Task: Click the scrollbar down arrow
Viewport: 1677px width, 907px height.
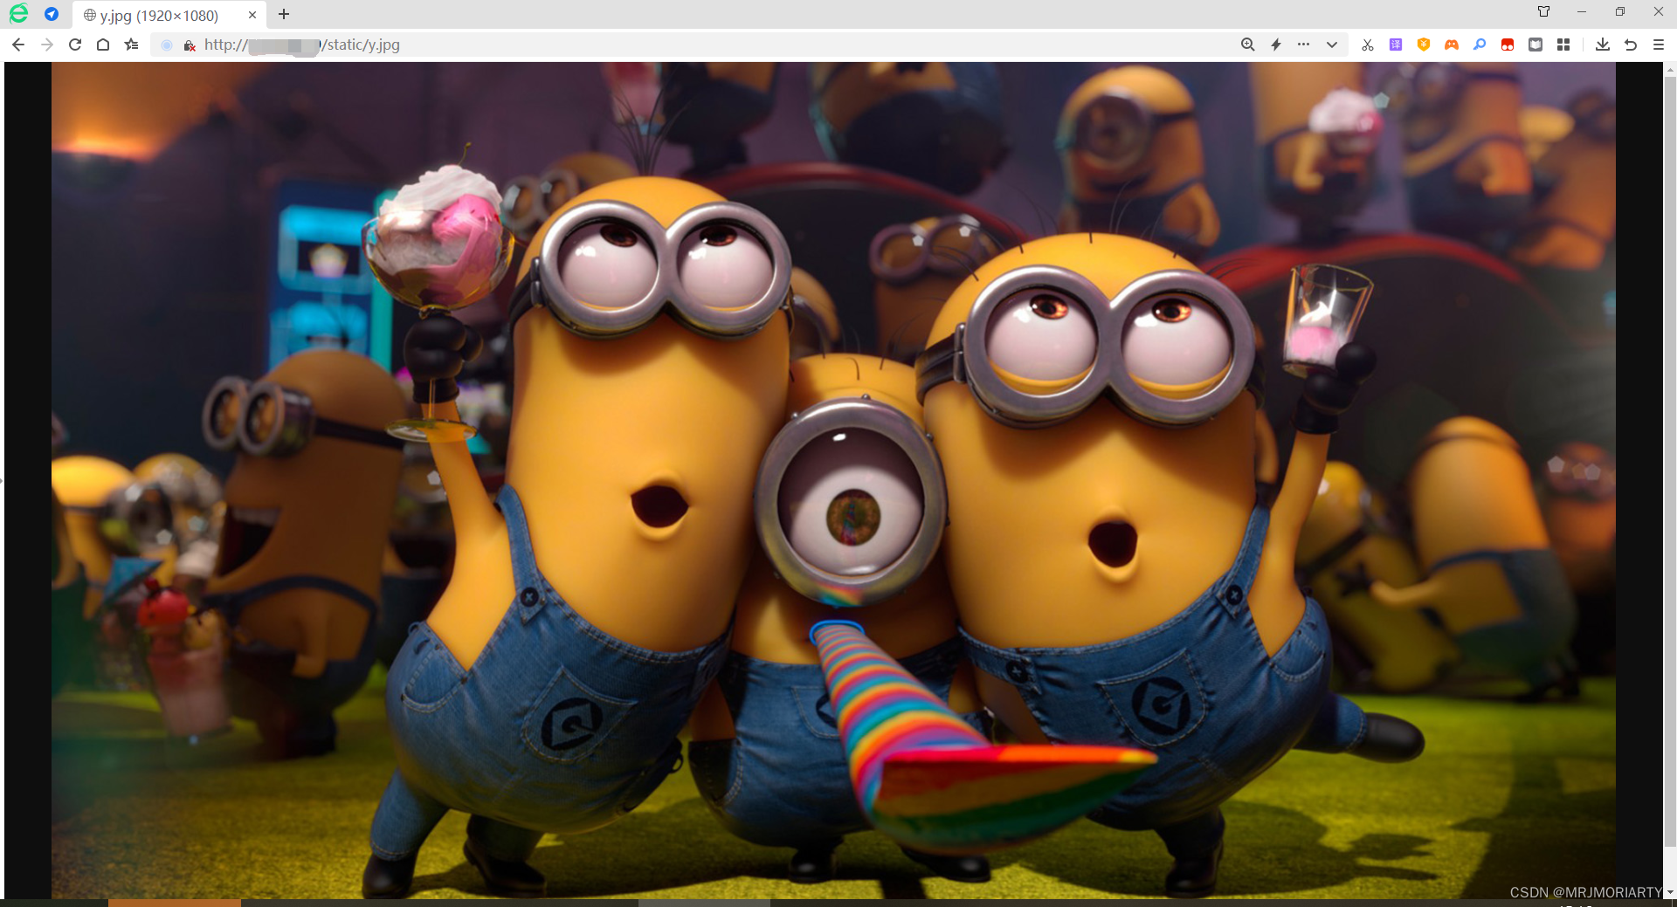Action: coord(1670,893)
